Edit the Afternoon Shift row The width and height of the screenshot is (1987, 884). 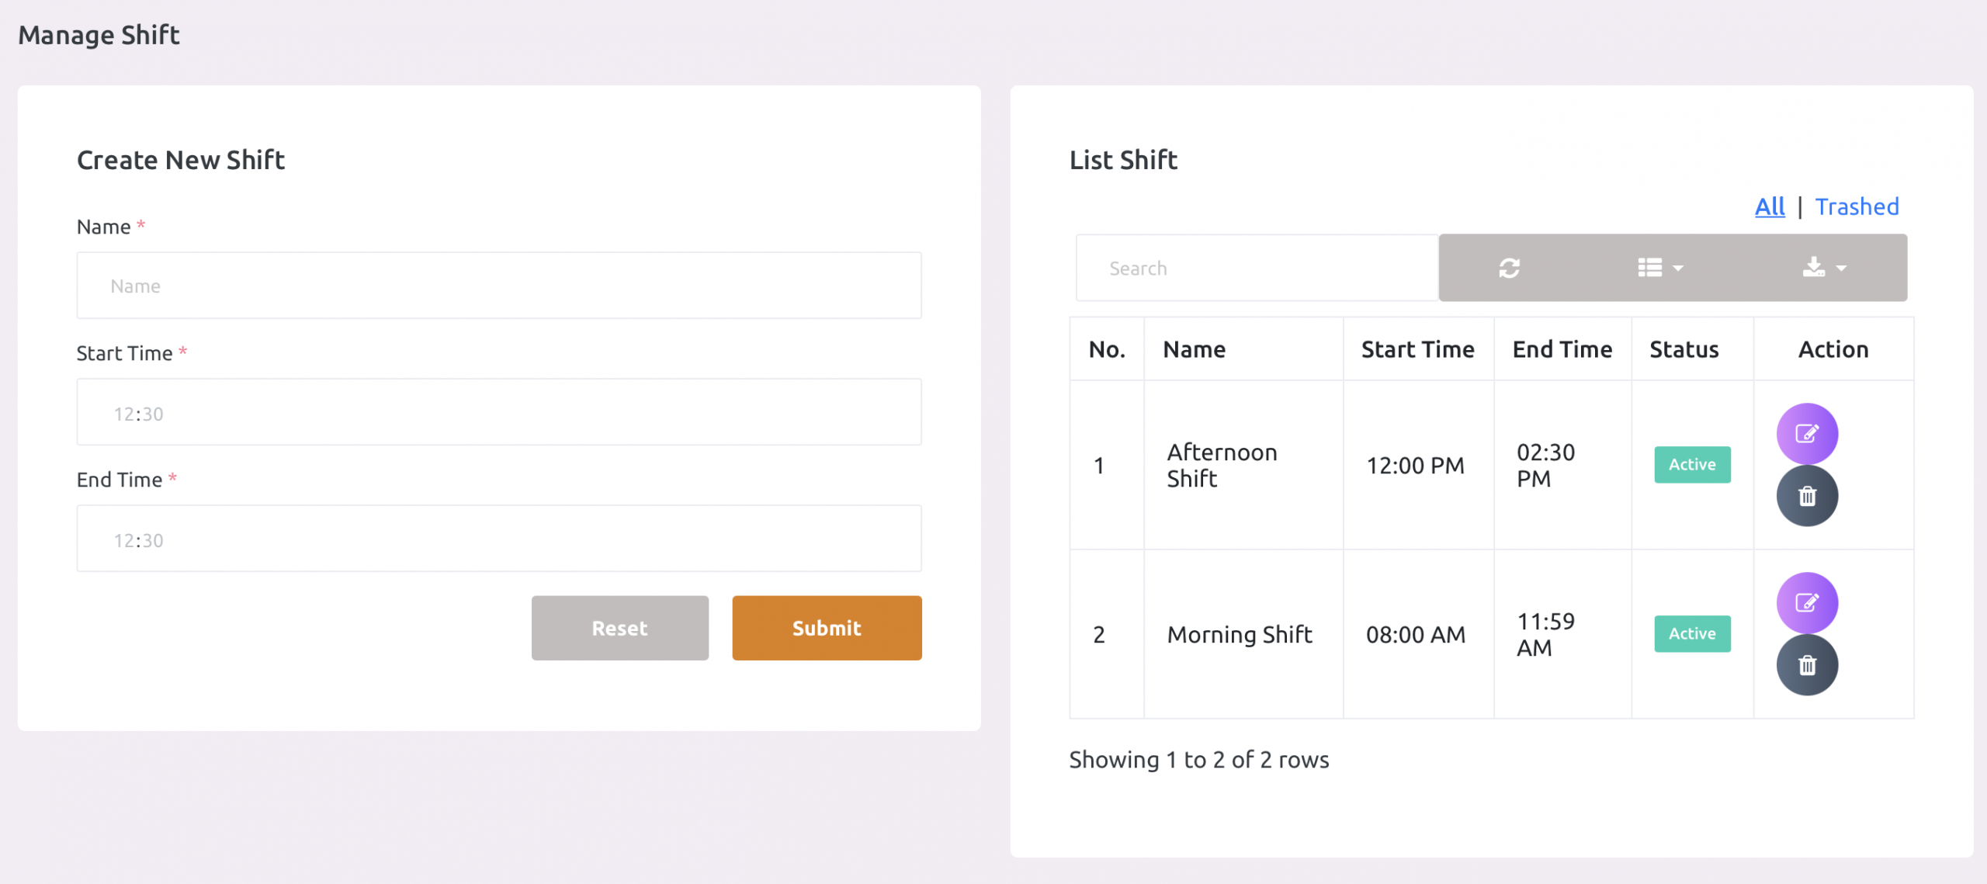1806,433
